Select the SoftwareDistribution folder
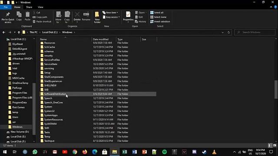The width and height of the screenshot is (278, 156). [98, 94]
